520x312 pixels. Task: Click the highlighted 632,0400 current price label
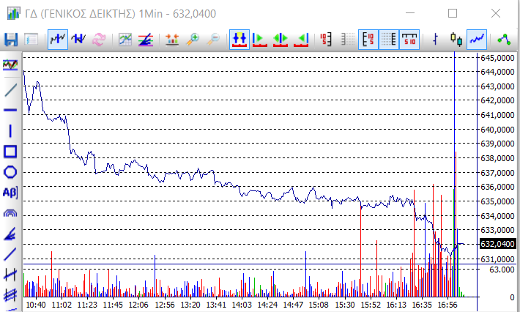[497, 244]
